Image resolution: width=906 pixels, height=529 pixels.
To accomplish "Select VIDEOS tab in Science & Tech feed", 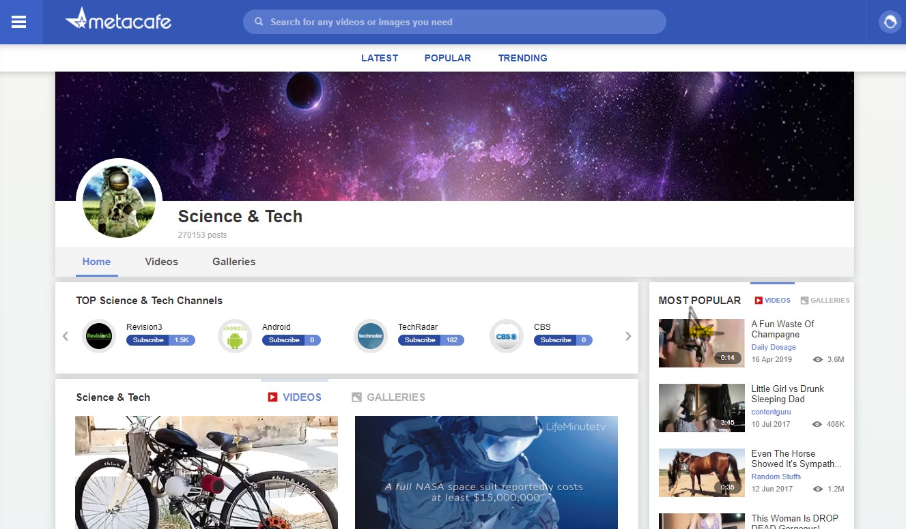I will (294, 397).
